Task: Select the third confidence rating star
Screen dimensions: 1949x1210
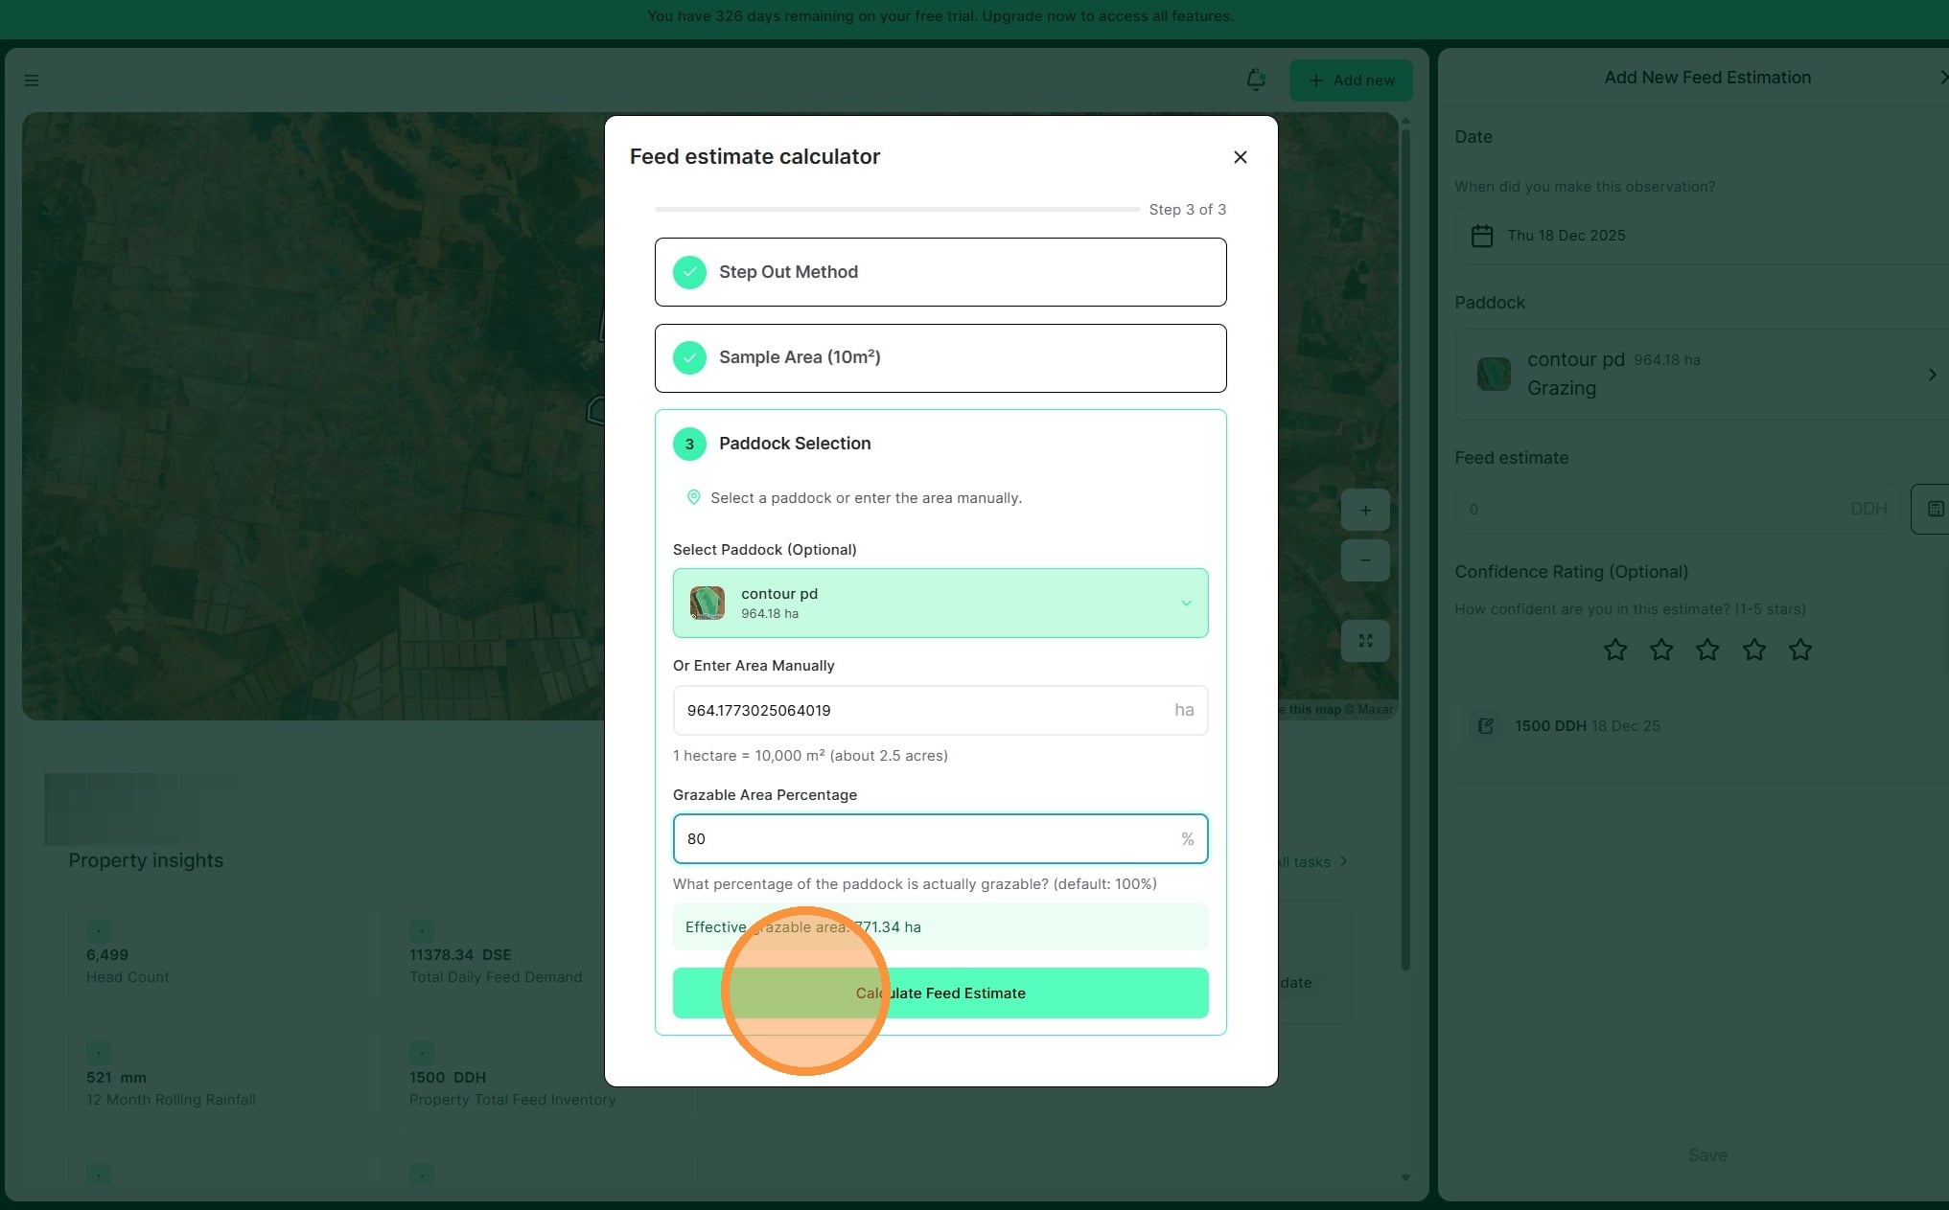Action: [1707, 651]
